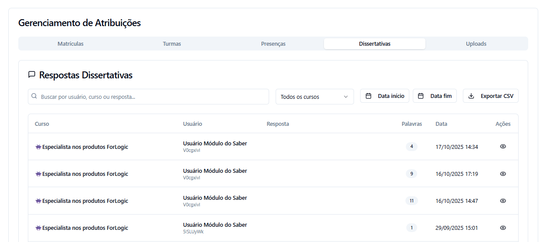Go to the Presenças tab
This screenshot has width=543, height=242.
click(273, 44)
